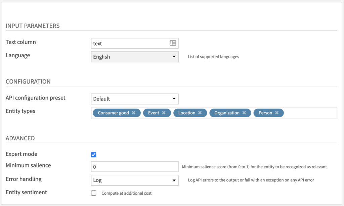Remove the Organization entity tag
The height and width of the screenshot is (206, 344).
(244, 113)
